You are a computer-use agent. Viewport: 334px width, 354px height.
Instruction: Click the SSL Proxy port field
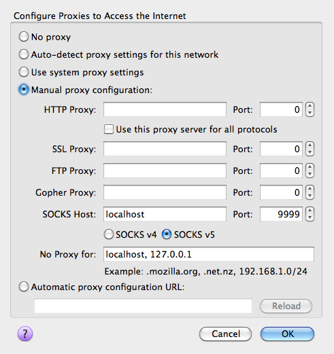281,149
